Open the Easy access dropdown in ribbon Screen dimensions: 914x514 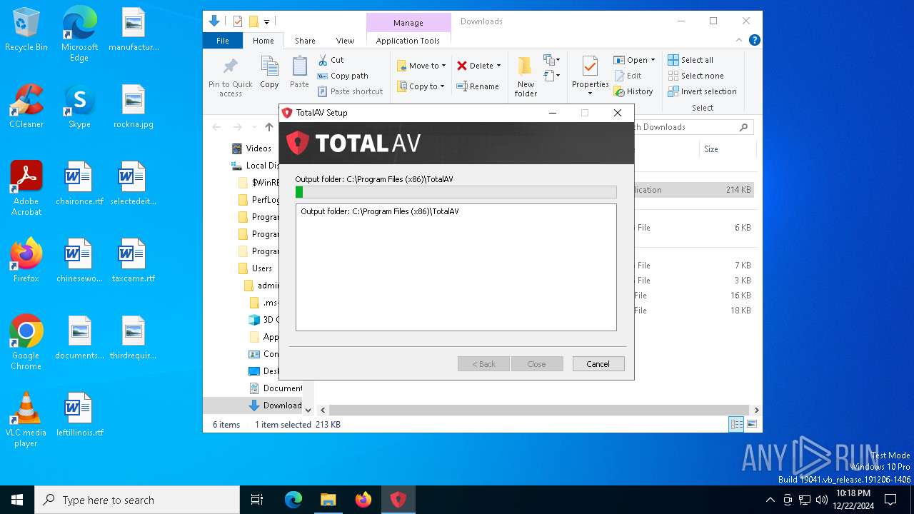coord(552,76)
